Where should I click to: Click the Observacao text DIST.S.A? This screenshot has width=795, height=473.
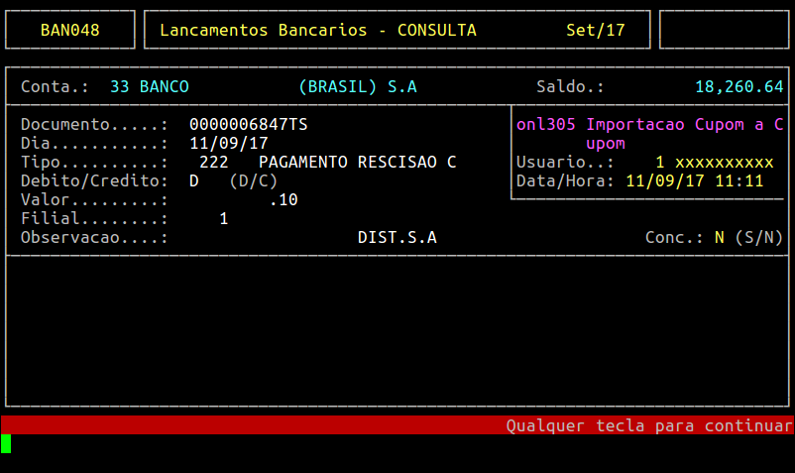(397, 237)
